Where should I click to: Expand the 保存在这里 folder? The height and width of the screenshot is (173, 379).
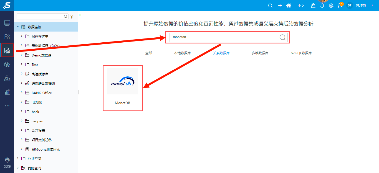click(22, 36)
